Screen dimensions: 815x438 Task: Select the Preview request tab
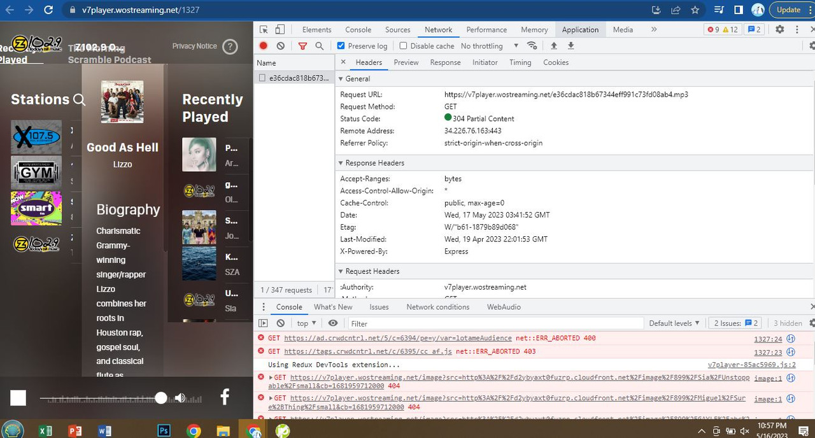[x=406, y=62]
